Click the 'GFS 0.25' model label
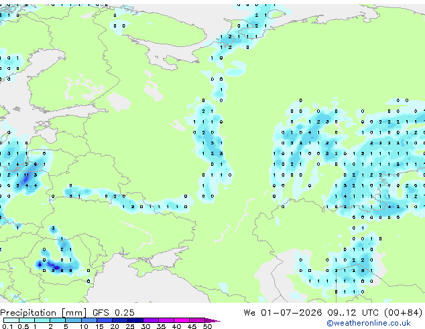 click(113, 313)
